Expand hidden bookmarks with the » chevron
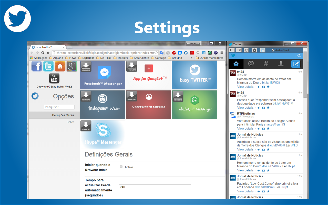This screenshot has width=328, height=205. click(192, 58)
